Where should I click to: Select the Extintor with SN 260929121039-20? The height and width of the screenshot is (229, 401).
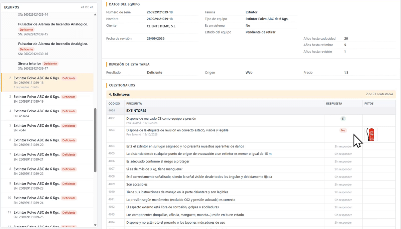(x=48, y=142)
